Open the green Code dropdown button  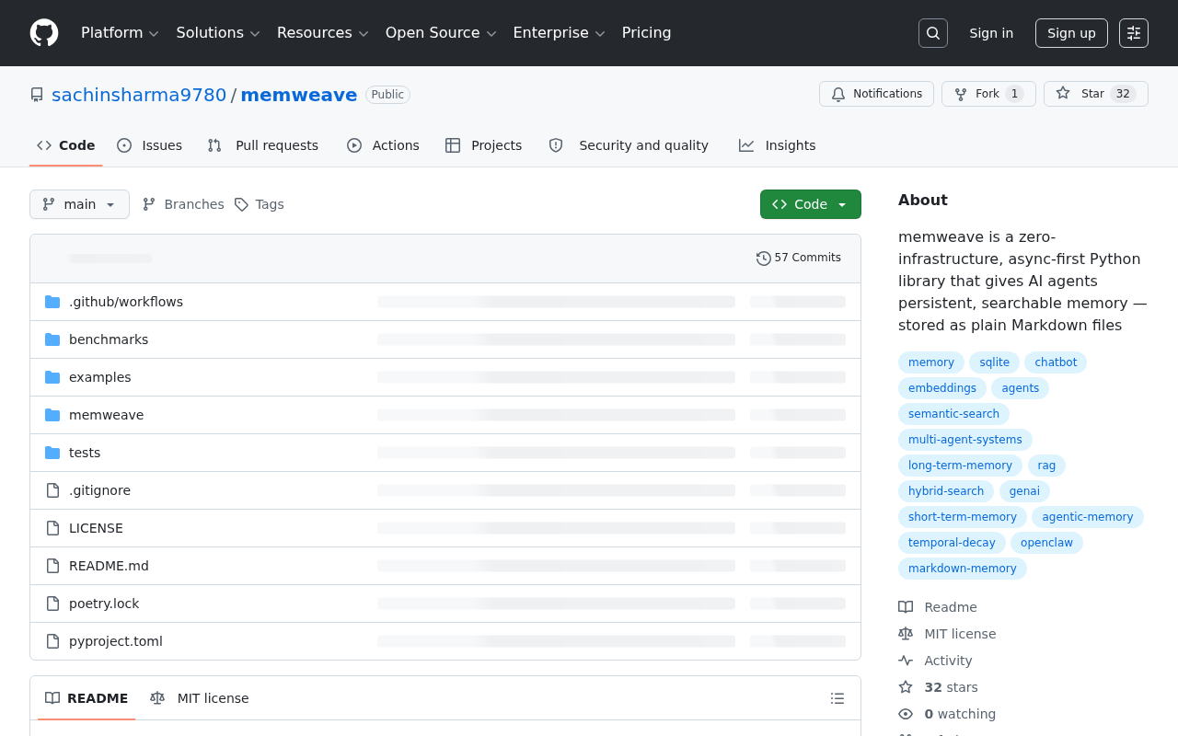(811, 204)
